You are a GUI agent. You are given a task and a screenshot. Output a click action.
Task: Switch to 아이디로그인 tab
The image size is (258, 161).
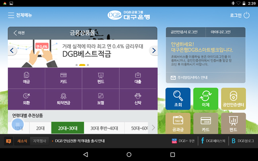(226, 32)
